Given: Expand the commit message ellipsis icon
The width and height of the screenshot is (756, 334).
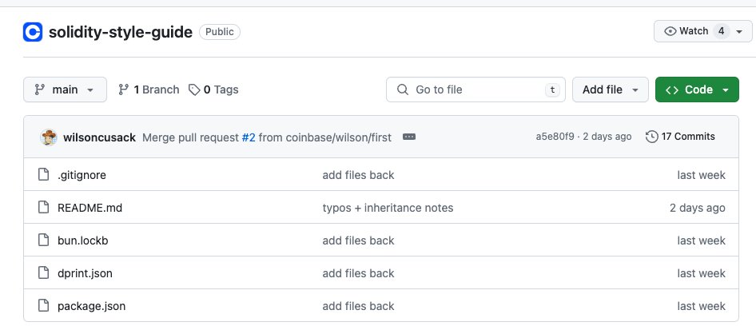Looking at the screenshot, I should 409,137.
